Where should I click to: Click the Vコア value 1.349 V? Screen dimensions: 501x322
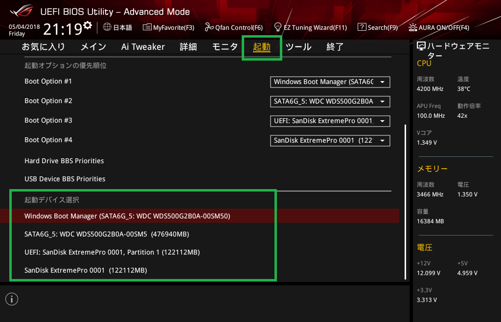427,143
